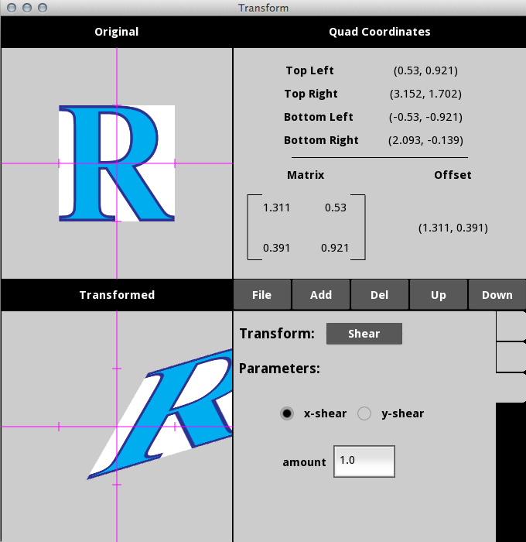Select the topmost transform tab on right edge
526x542 pixels.
pos(511,327)
